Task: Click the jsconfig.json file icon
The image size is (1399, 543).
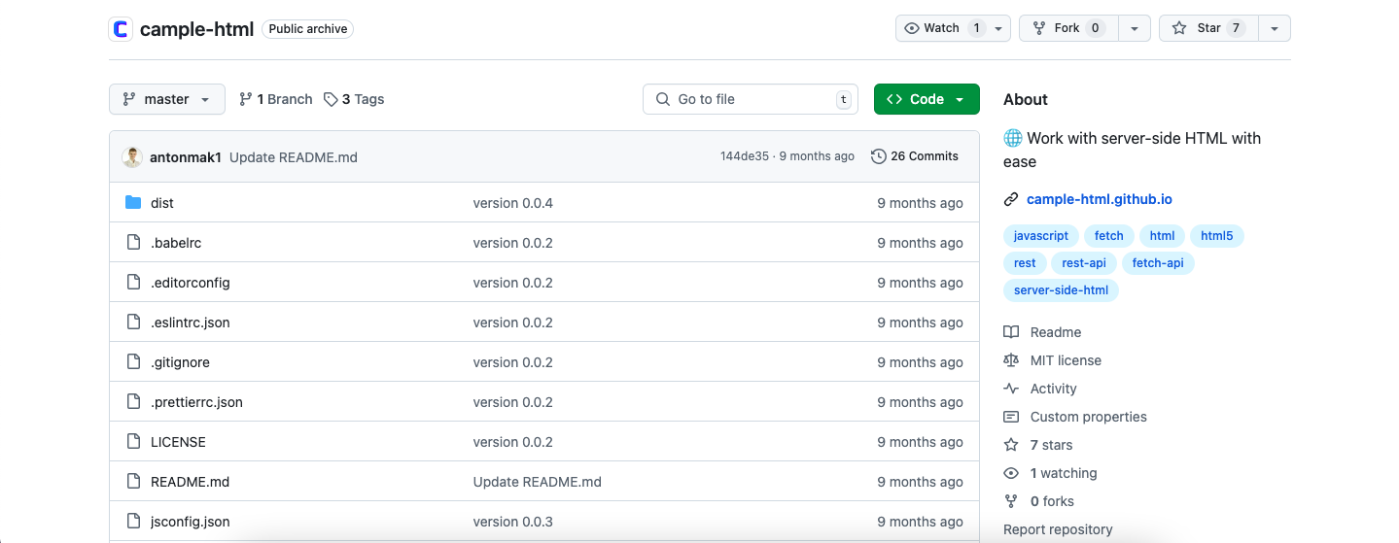Action: pos(133,522)
